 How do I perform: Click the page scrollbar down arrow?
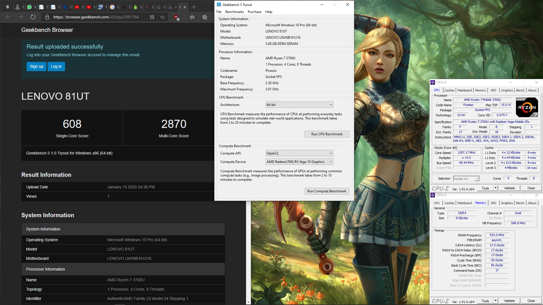[x=249, y=302]
